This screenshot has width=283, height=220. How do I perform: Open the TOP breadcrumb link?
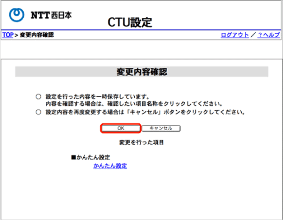point(8,35)
